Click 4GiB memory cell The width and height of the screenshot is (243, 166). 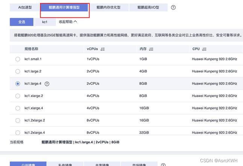(143, 71)
